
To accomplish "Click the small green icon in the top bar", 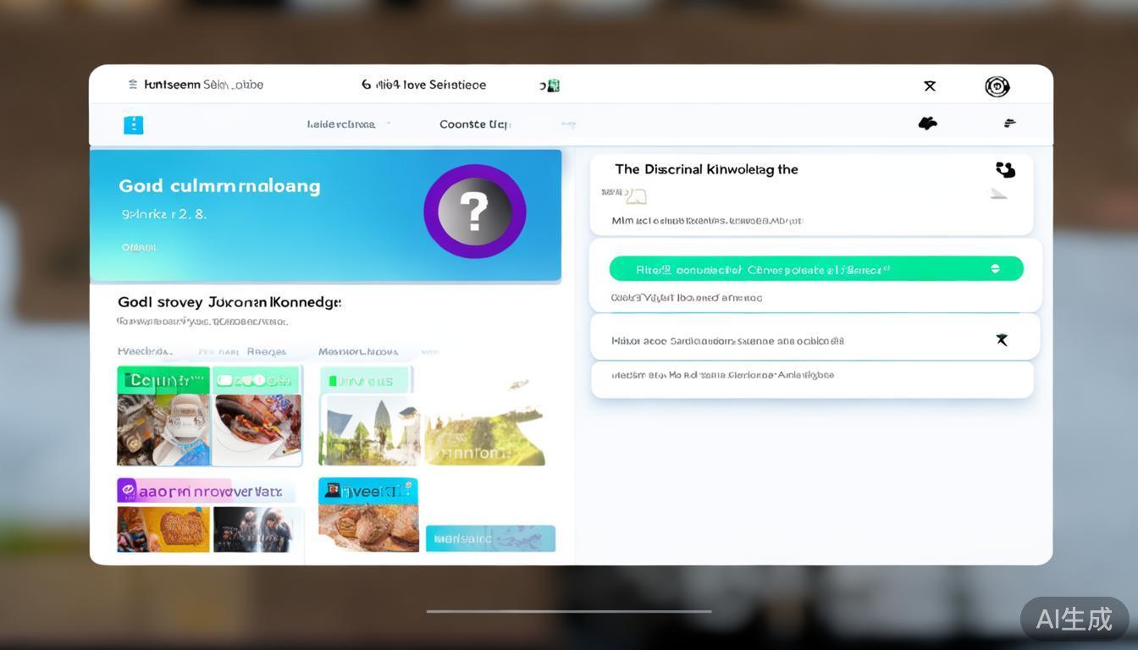I will point(552,85).
